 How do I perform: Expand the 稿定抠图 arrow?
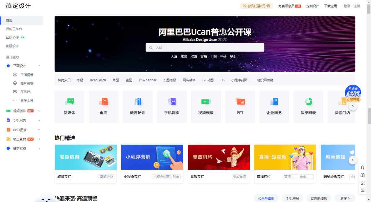[39, 148]
